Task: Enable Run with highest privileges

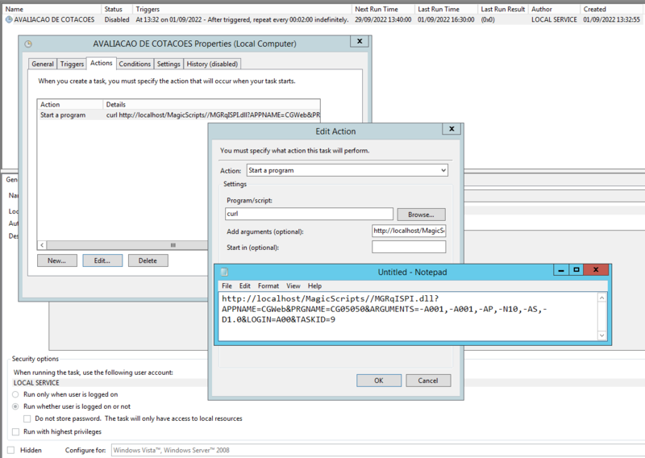Action: click(15, 431)
